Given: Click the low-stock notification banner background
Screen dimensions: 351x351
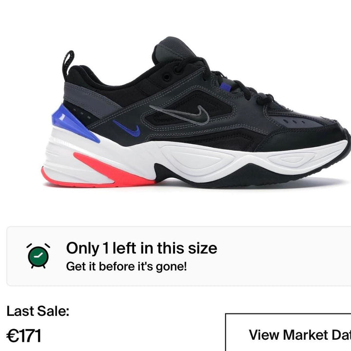Looking at the screenshot, I should pos(179,256).
